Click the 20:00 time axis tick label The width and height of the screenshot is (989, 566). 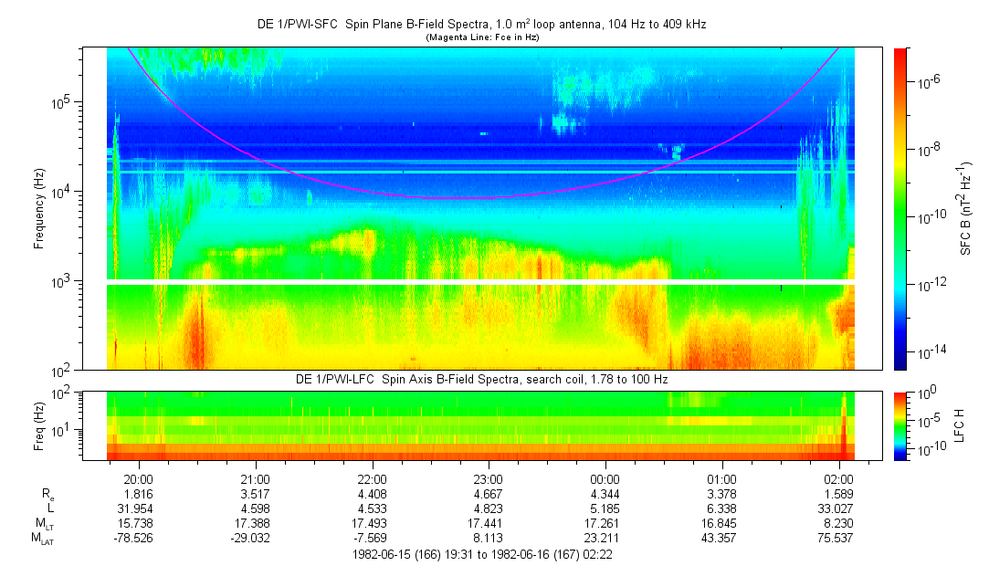[138, 478]
